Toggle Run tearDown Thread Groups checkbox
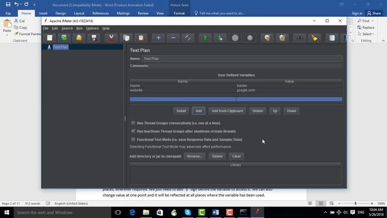 [x=133, y=131]
